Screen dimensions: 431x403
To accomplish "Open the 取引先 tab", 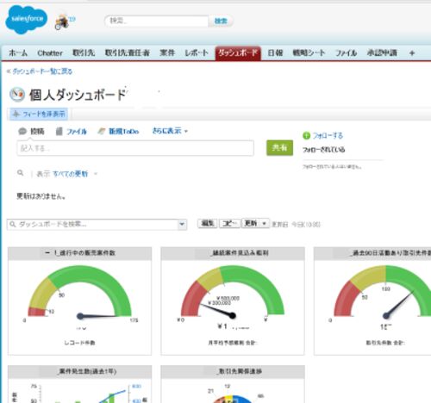I will (84, 53).
